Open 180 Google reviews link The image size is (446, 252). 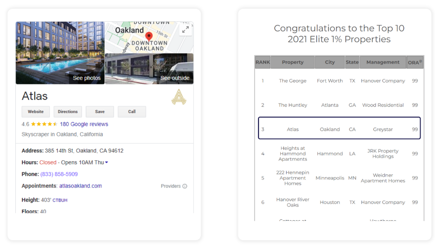[x=84, y=124]
